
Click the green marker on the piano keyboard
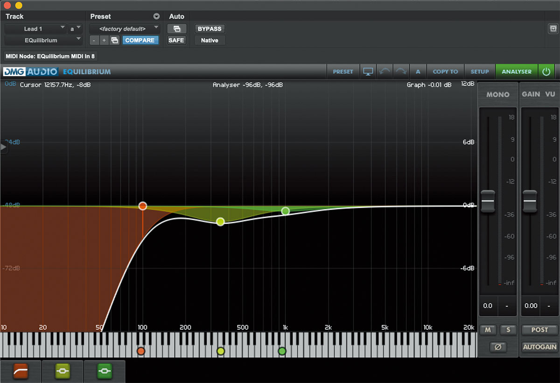click(282, 351)
